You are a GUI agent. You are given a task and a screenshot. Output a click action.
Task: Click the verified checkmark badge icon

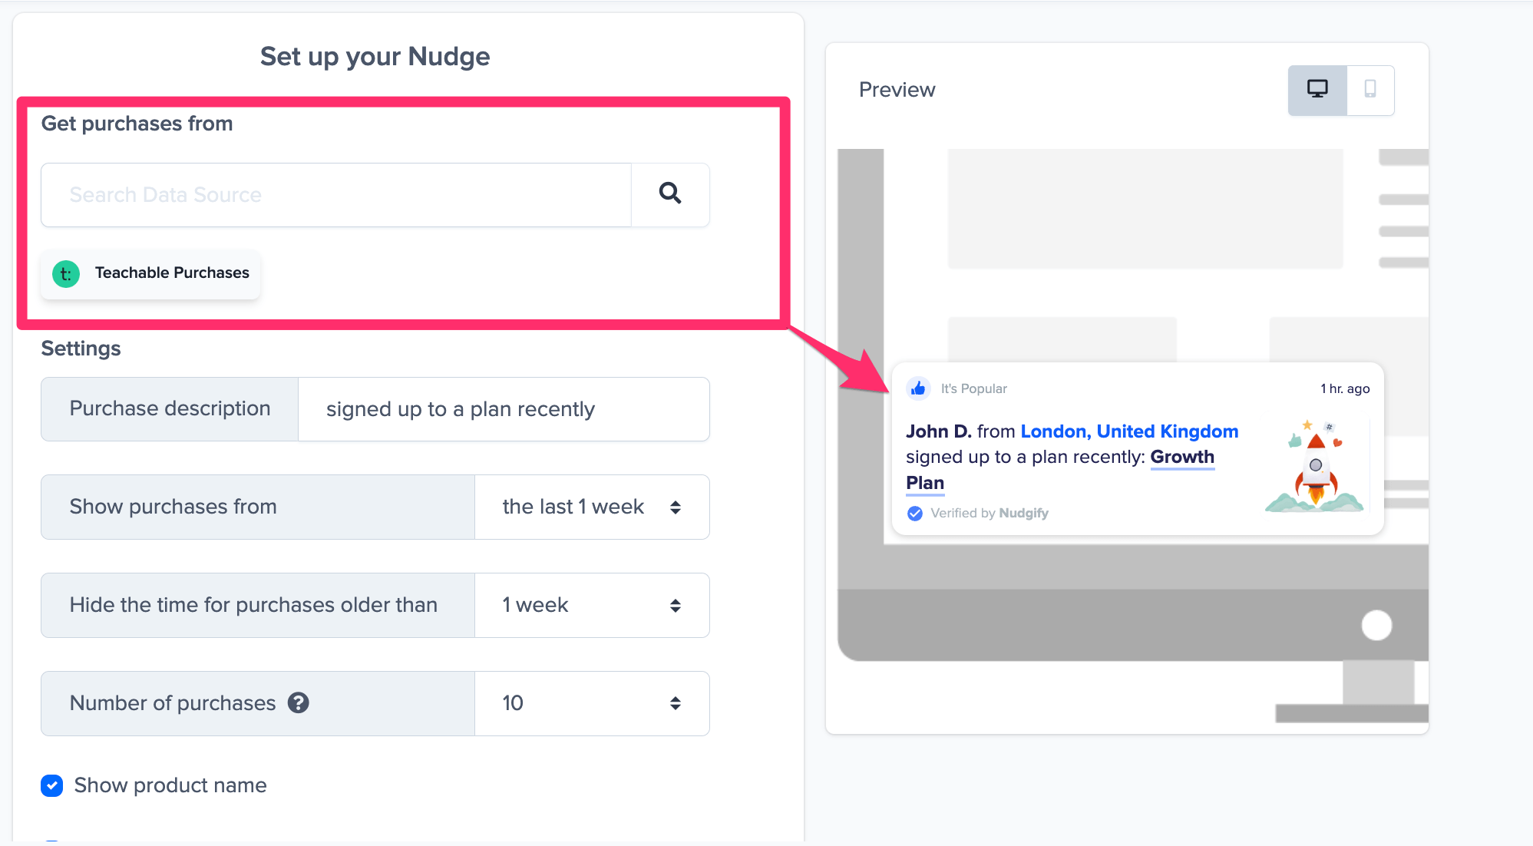tap(915, 513)
